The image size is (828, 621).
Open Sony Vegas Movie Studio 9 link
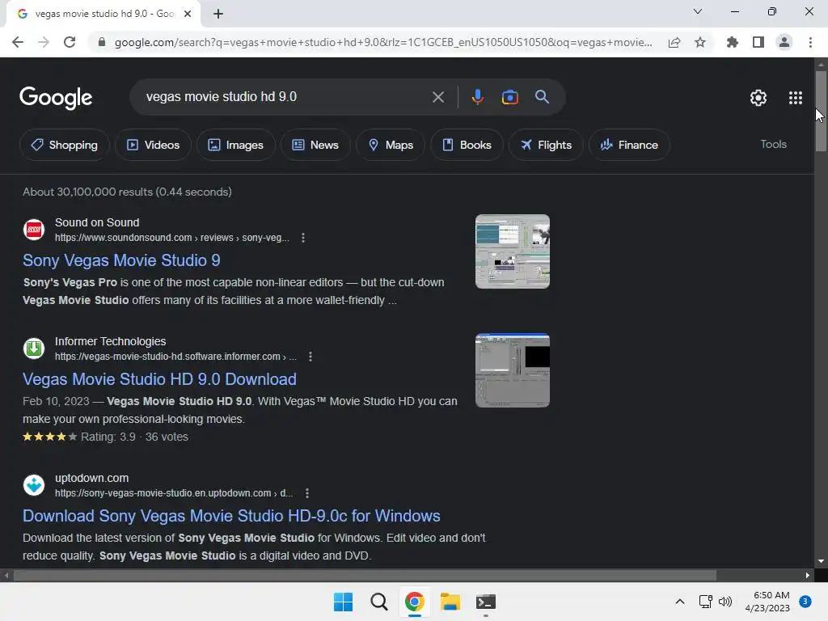point(121,260)
